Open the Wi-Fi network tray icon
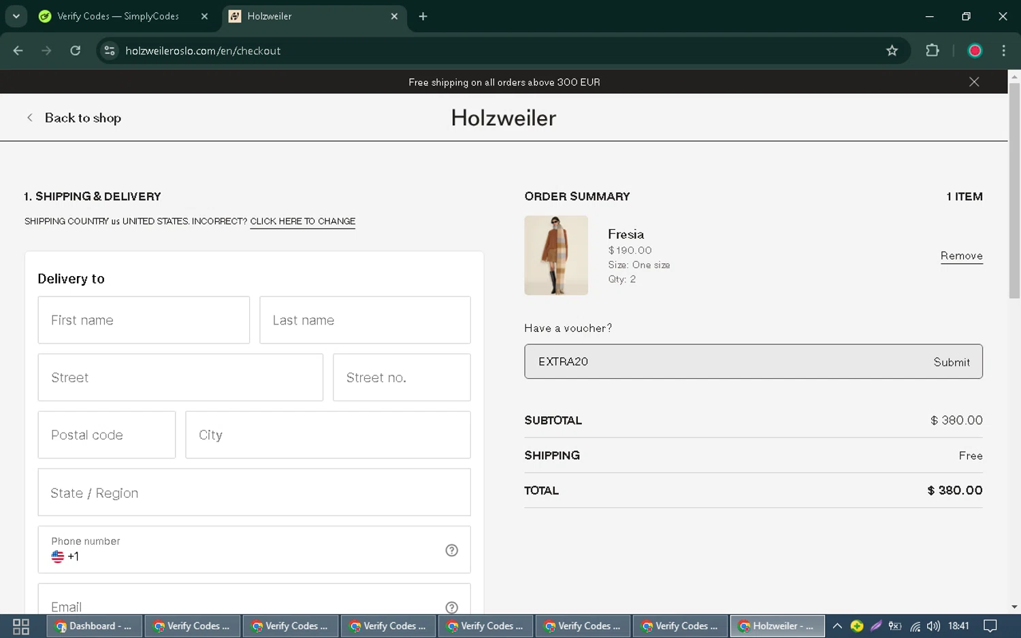 (x=915, y=626)
